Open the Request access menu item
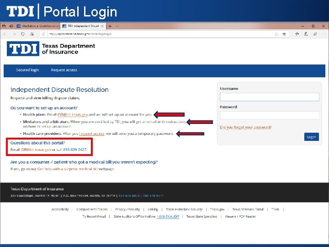Image resolution: width=329 pixels, height=247 pixels. coord(64,70)
